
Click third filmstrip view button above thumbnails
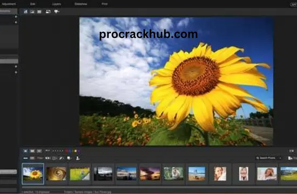[39, 151]
